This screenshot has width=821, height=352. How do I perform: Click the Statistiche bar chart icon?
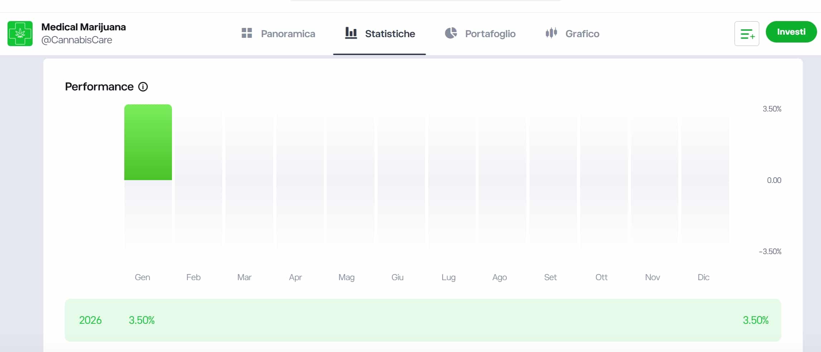[x=351, y=33]
